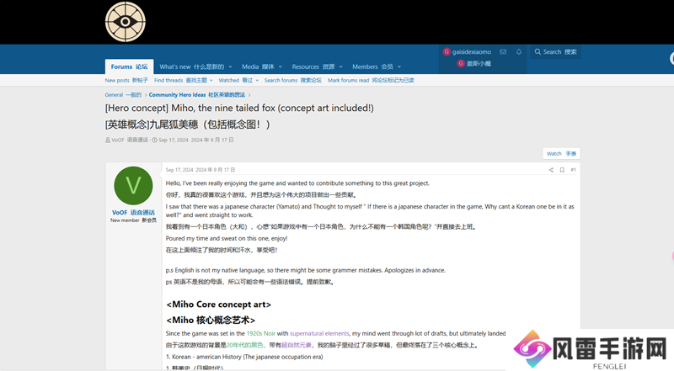The image size is (674, 371).
Task: Click the share icon on post
Action: point(551,170)
